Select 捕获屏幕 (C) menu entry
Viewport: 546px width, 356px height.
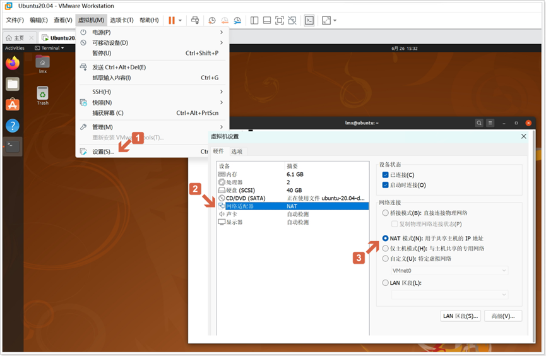point(152,113)
